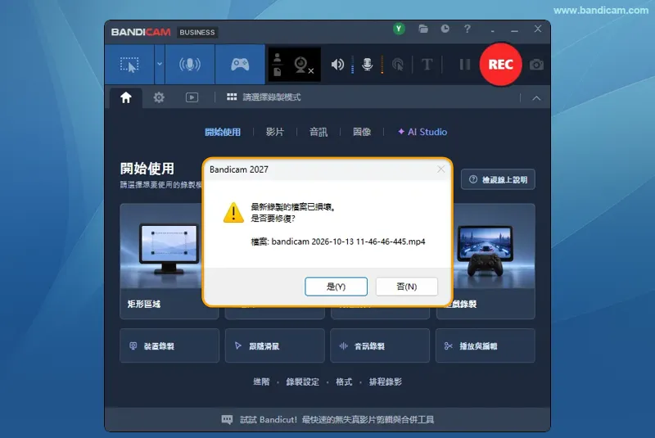Adjust the orange microphone volume level bar
The width and height of the screenshot is (655, 438).
click(x=382, y=65)
